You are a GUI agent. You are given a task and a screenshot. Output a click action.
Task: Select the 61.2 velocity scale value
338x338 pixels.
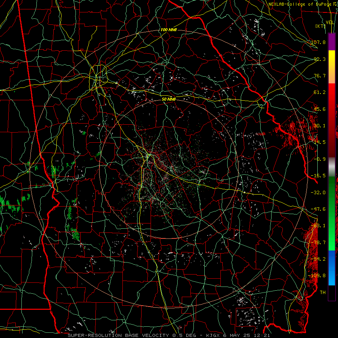pos(320,92)
